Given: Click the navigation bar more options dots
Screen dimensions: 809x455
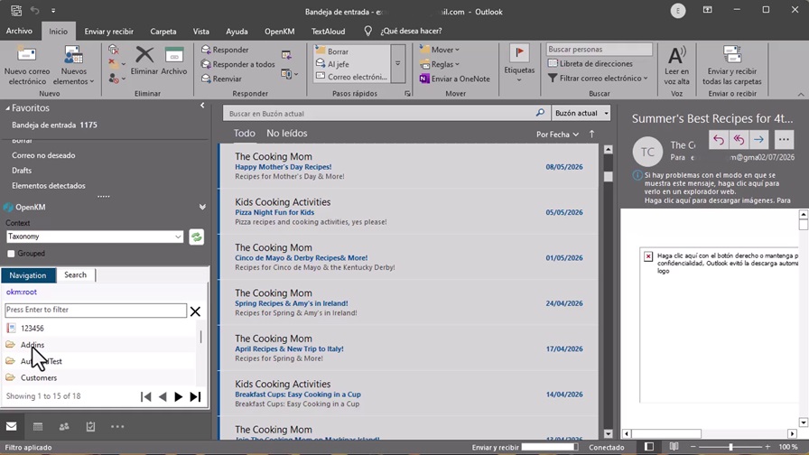Looking at the screenshot, I should click(117, 426).
